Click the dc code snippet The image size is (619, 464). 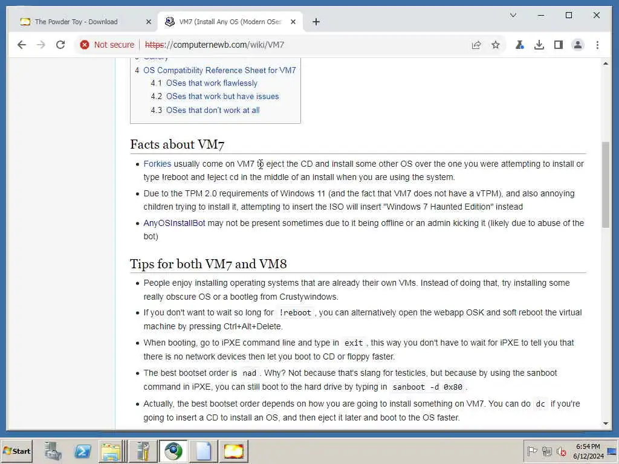coord(540,404)
